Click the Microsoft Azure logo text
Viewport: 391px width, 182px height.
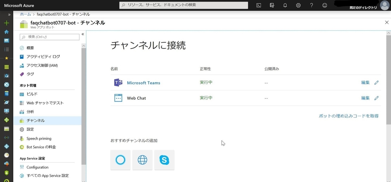[x=19, y=6]
